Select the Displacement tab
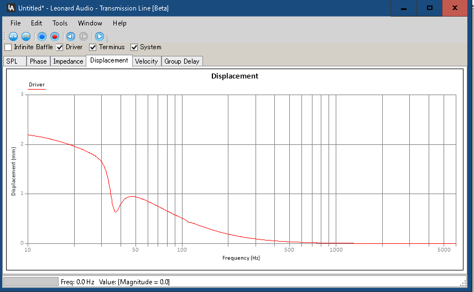The height and width of the screenshot is (292, 474). (x=109, y=60)
